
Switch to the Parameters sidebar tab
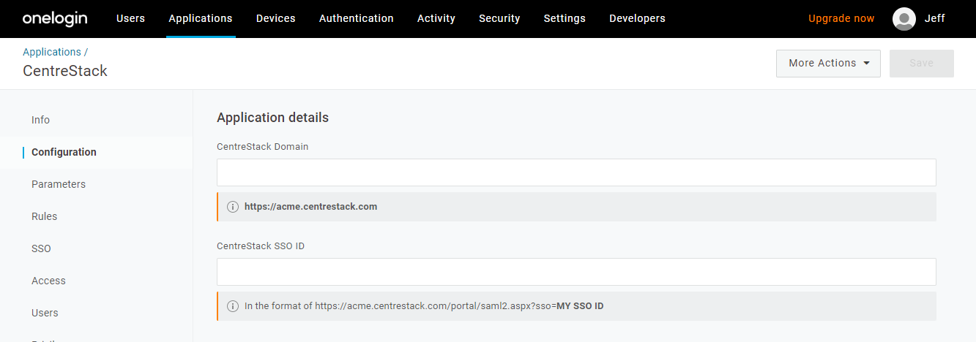pos(59,184)
